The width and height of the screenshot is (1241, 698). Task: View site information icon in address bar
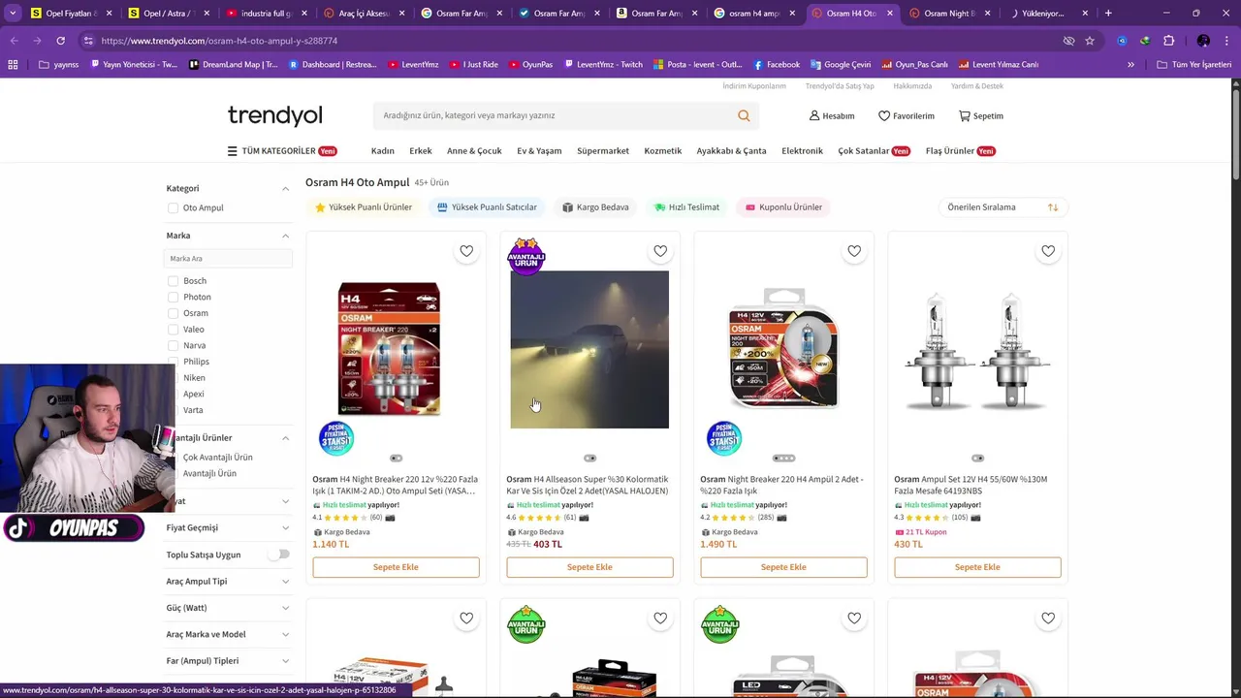click(88, 41)
